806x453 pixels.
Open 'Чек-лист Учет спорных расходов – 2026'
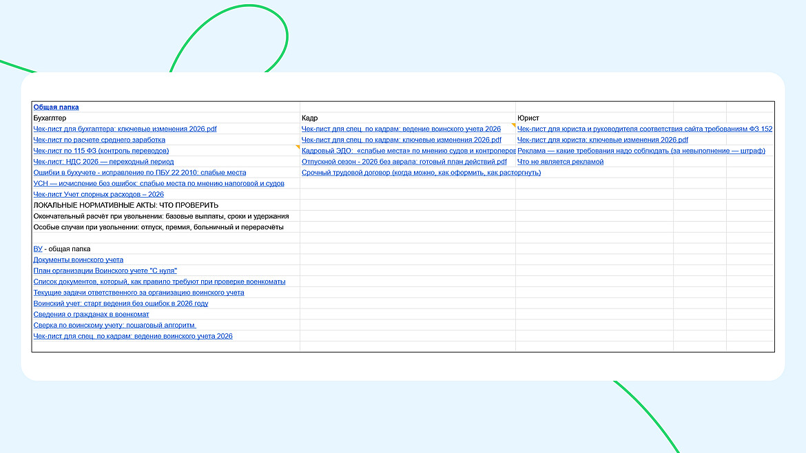click(99, 194)
